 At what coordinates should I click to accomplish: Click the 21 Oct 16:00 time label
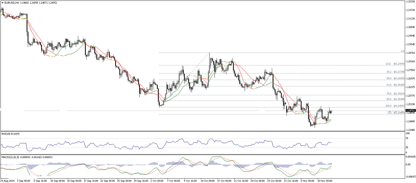(x=241, y=181)
